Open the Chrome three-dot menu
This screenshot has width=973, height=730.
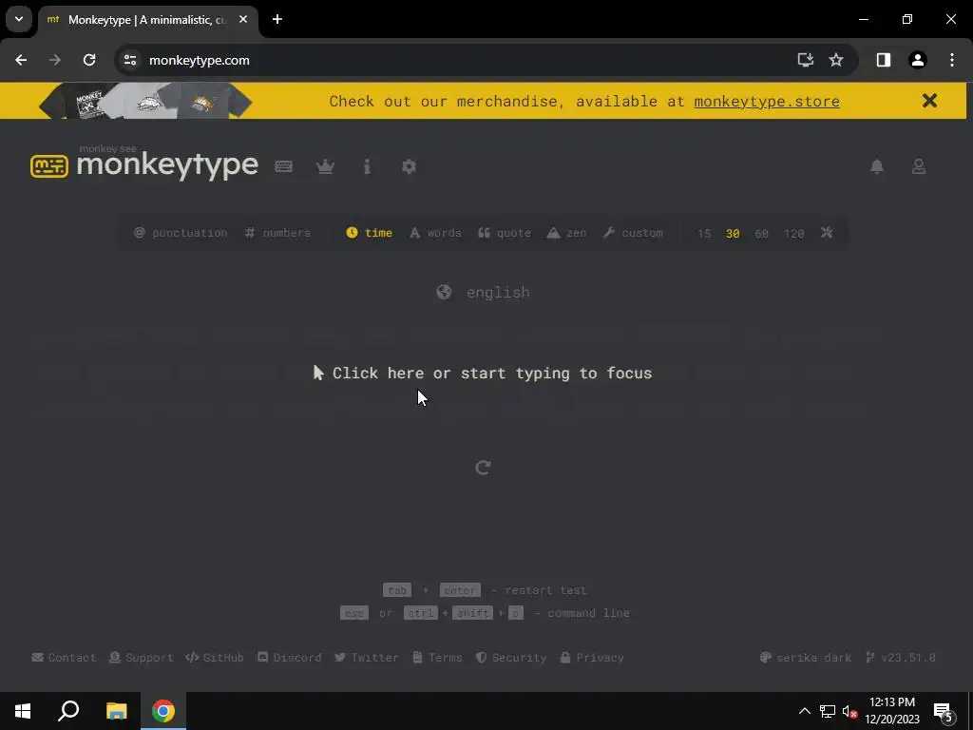click(952, 60)
